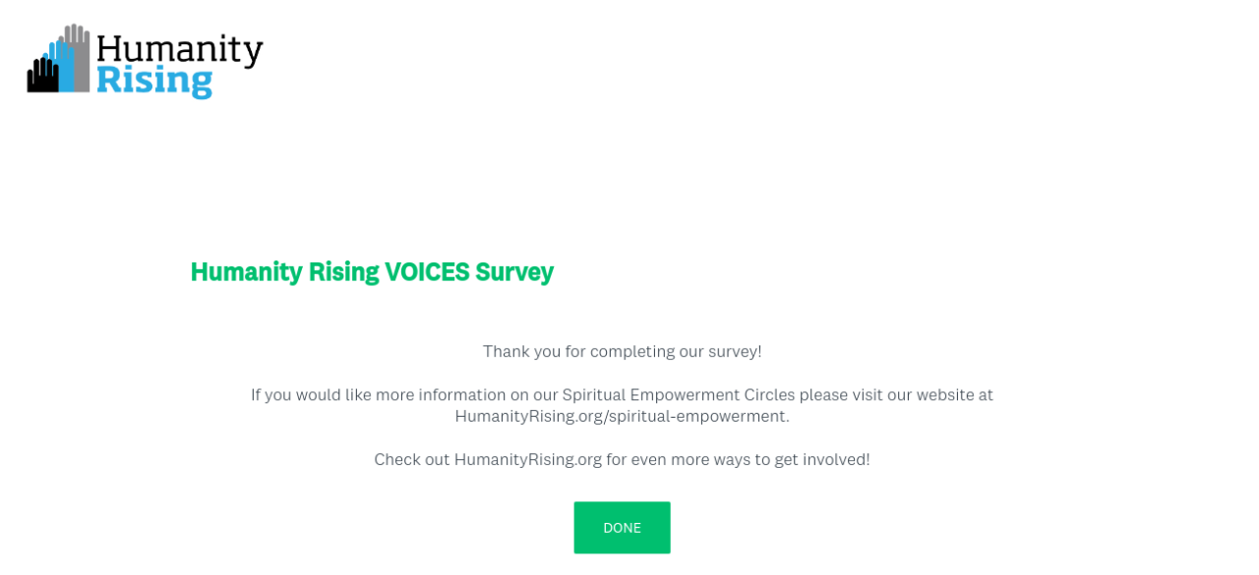Click the thank you message line
This screenshot has width=1259, height=575.
pyautogui.click(x=622, y=352)
